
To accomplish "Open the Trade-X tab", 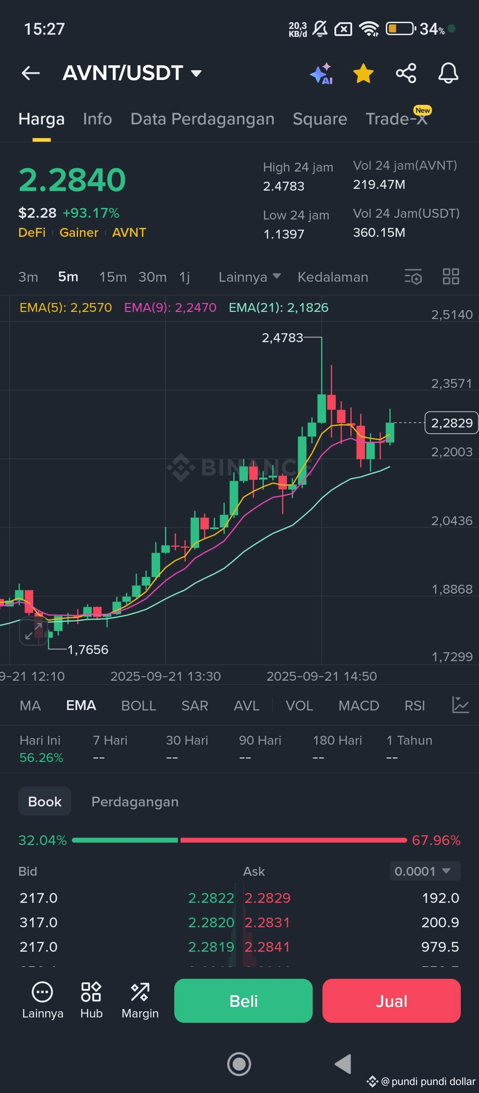I will pos(397,119).
